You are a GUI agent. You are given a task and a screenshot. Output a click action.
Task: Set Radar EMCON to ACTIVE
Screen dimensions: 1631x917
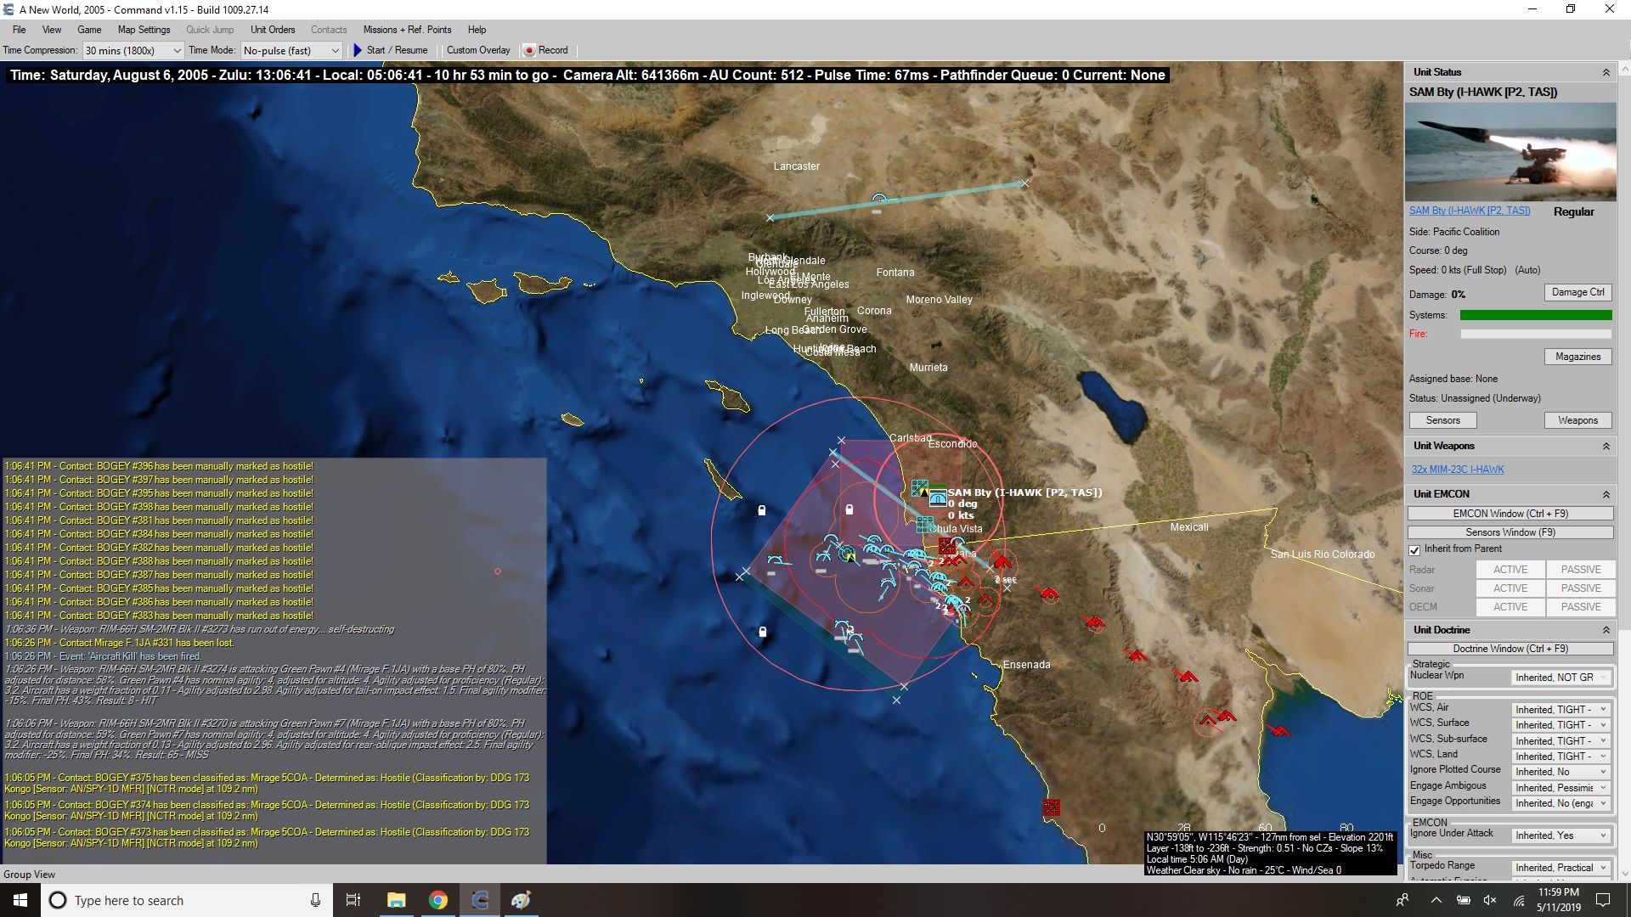click(1510, 570)
